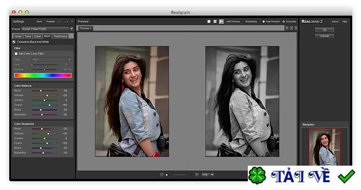Select side-by-side vertical split preview icon
The width and height of the screenshot is (361, 190).
[x=221, y=21]
